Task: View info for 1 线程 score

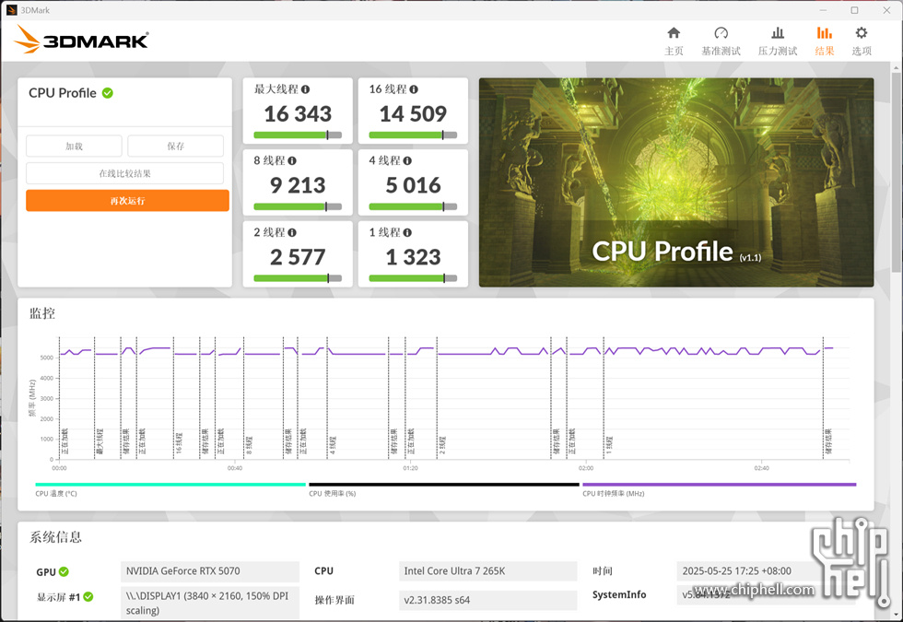Action: coord(407,232)
